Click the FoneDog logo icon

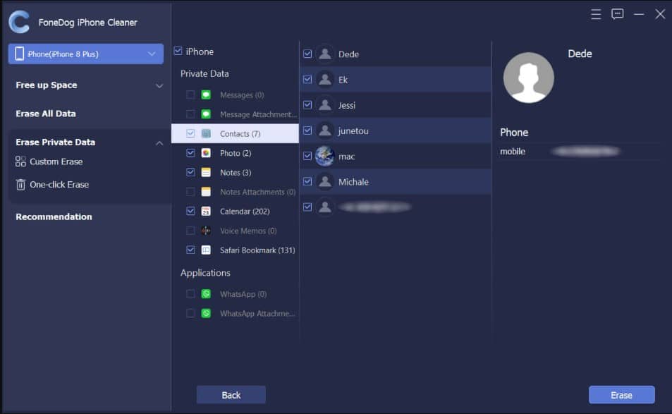(19, 22)
